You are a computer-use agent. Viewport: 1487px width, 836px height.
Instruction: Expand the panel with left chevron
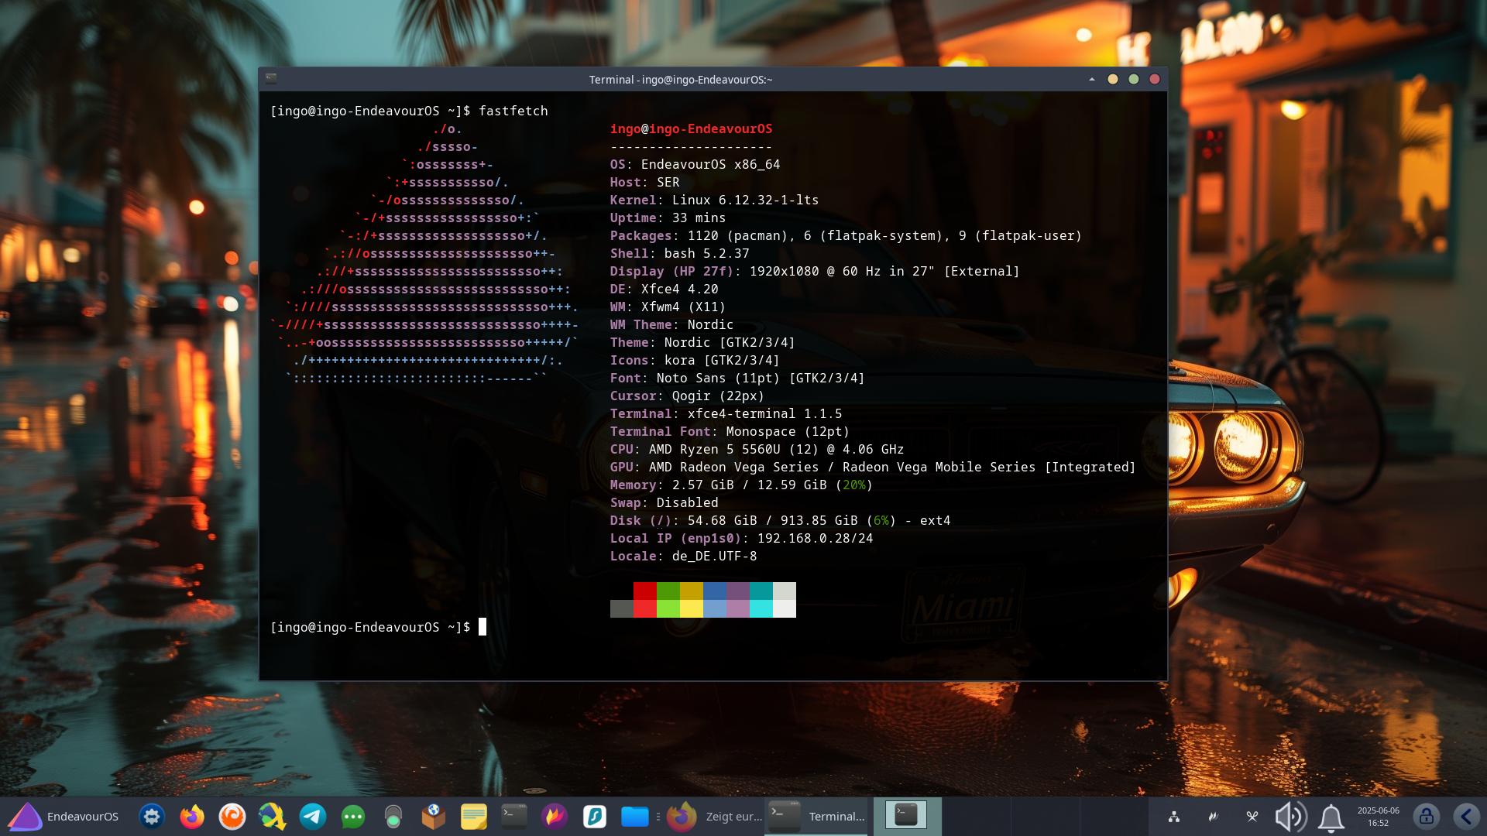pyautogui.click(x=1466, y=817)
